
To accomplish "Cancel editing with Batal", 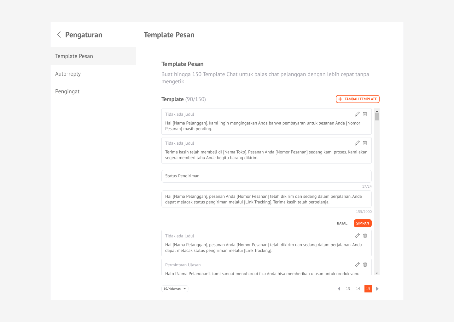I will click(342, 223).
